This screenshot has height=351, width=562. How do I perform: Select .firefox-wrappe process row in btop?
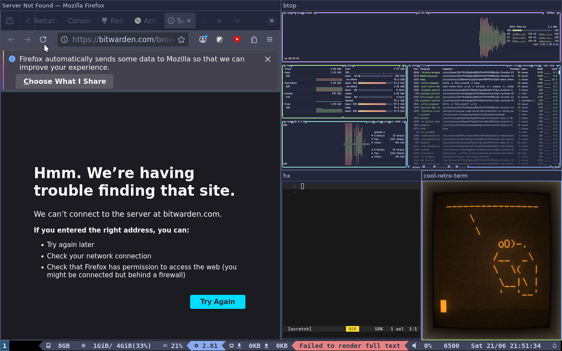click(484, 72)
